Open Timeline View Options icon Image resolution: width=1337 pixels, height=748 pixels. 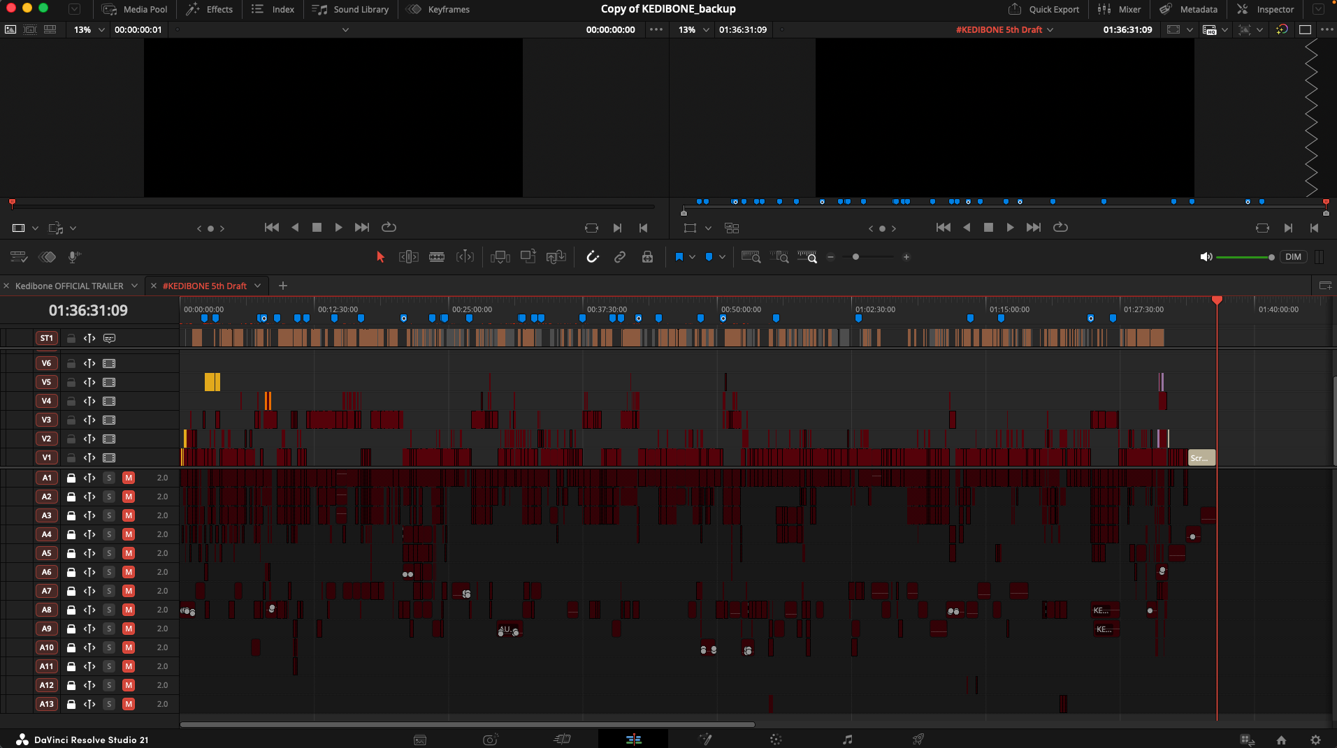pos(19,257)
